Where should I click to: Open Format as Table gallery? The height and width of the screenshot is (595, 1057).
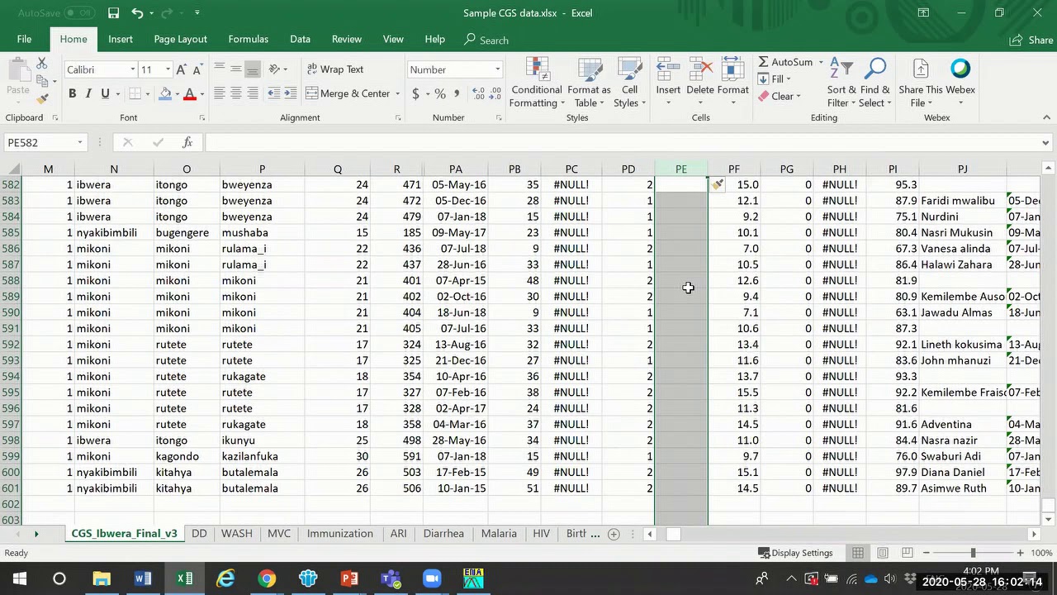589,83
